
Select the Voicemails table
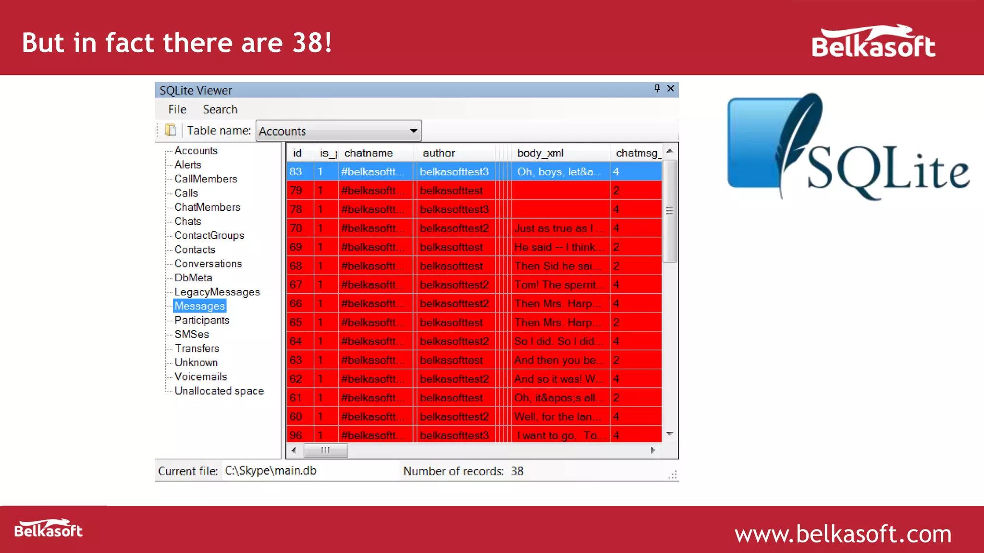[x=201, y=377]
